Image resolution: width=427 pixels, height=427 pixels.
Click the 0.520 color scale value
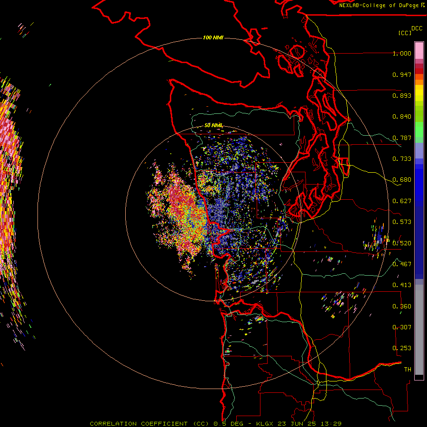pos(402,243)
